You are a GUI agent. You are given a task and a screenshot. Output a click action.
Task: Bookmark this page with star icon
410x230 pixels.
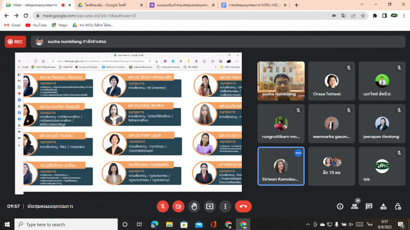point(363,16)
